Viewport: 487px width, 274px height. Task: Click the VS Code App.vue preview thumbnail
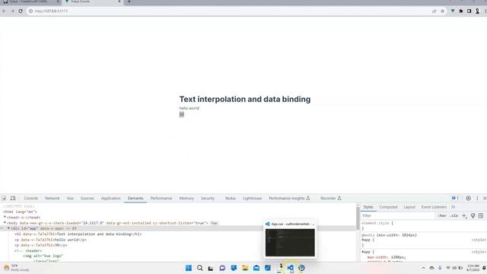(x=290, y=242)
